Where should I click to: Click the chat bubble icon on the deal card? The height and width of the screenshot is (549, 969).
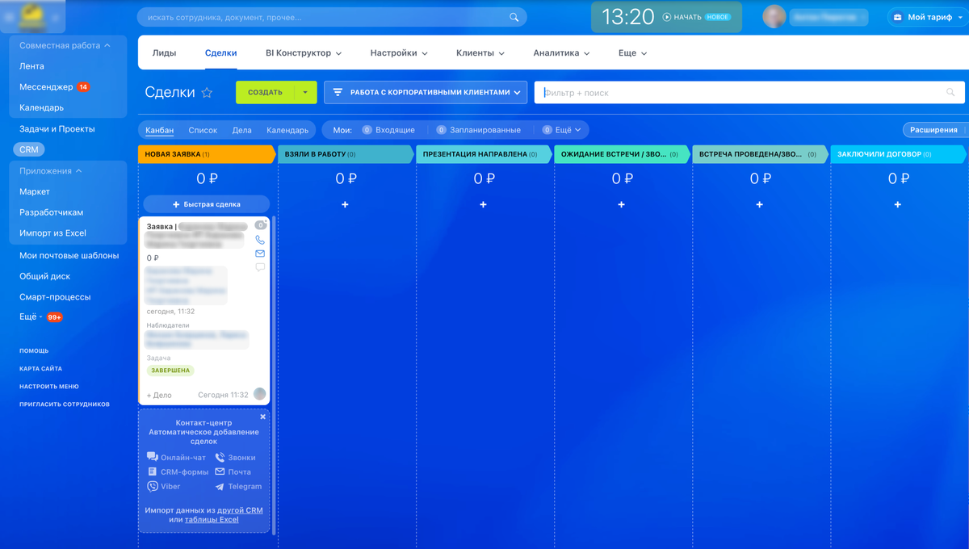260,267
